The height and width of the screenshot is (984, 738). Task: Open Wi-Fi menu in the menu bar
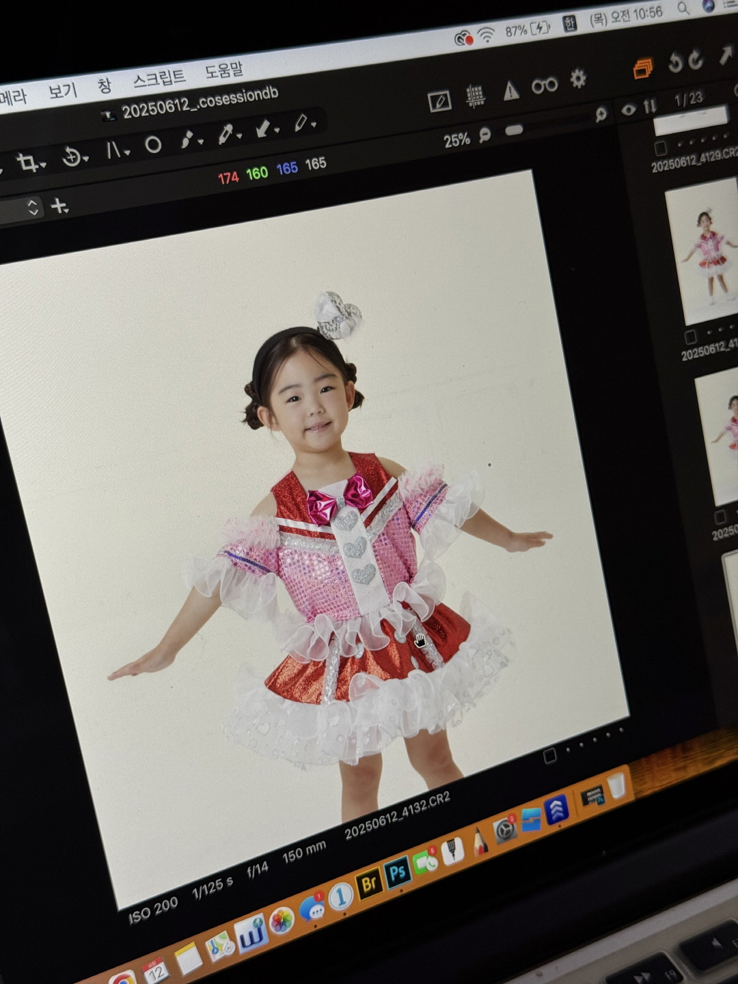click(x=487, y=34)
